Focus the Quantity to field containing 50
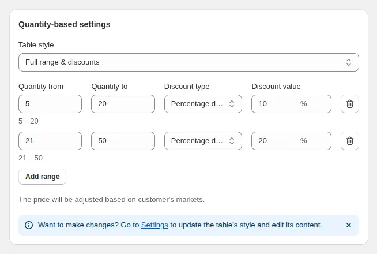This screenshot has height=254, width=377. 123,141
